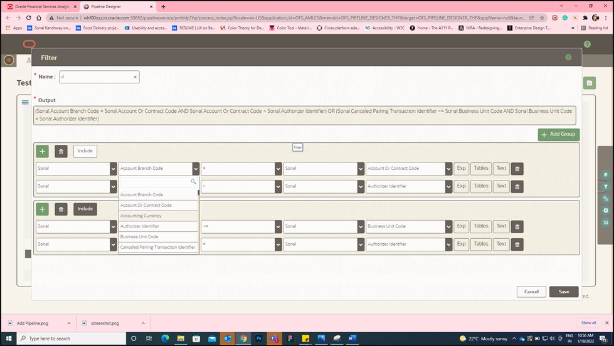Click the Tables button in first row

click(x=481, y=169)
